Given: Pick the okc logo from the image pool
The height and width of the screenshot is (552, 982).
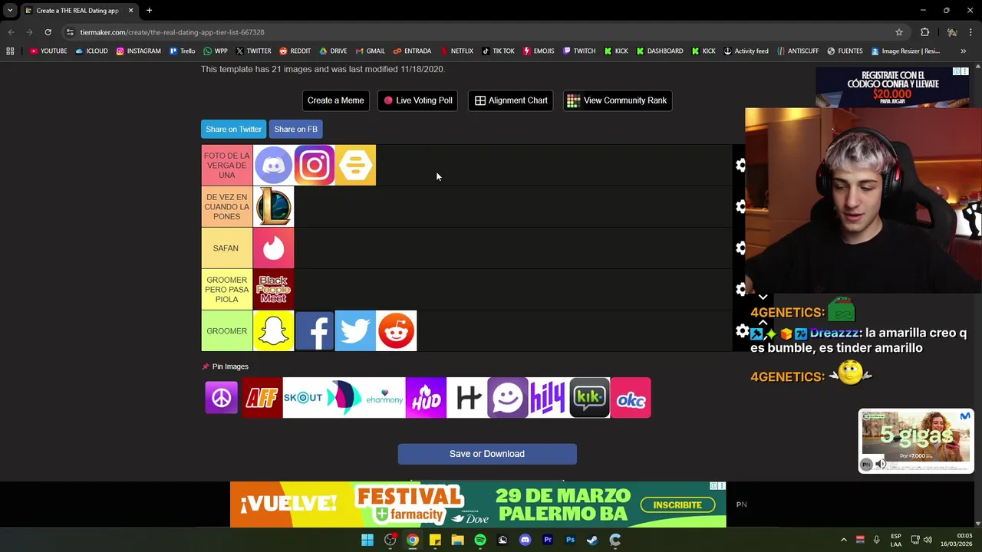Looking at the screenshot, I should click(631, 398).
